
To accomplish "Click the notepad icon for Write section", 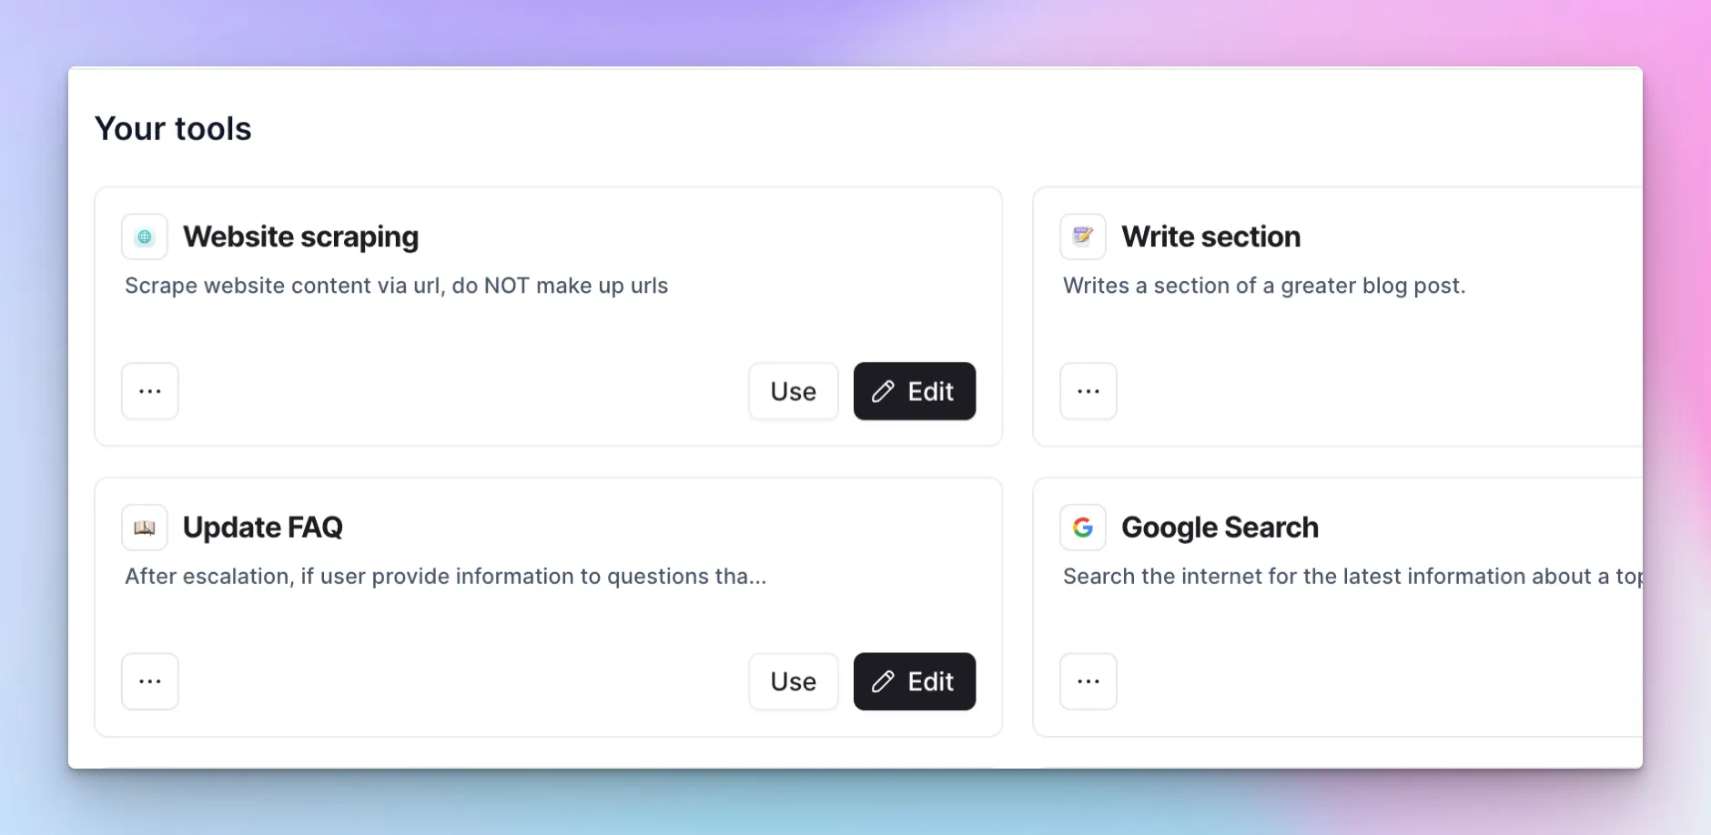I will point(1083,237).
